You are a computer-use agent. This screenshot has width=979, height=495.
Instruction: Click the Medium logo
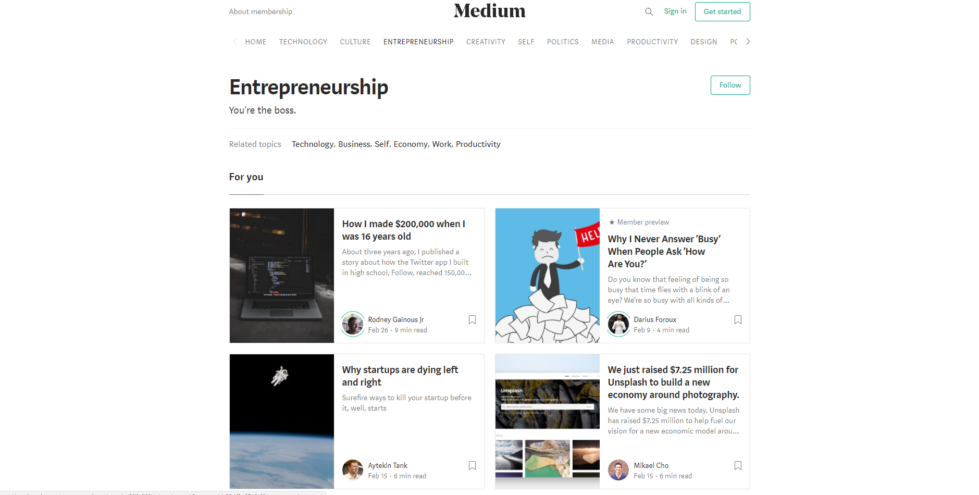click(x=489, y=11)
